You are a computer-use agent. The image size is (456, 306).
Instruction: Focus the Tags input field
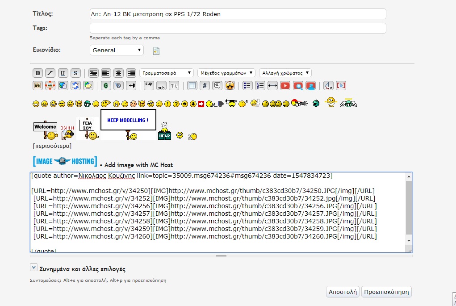click(238, 28)
